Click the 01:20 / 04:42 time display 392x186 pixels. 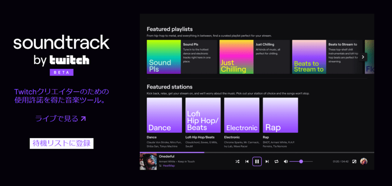341,162
